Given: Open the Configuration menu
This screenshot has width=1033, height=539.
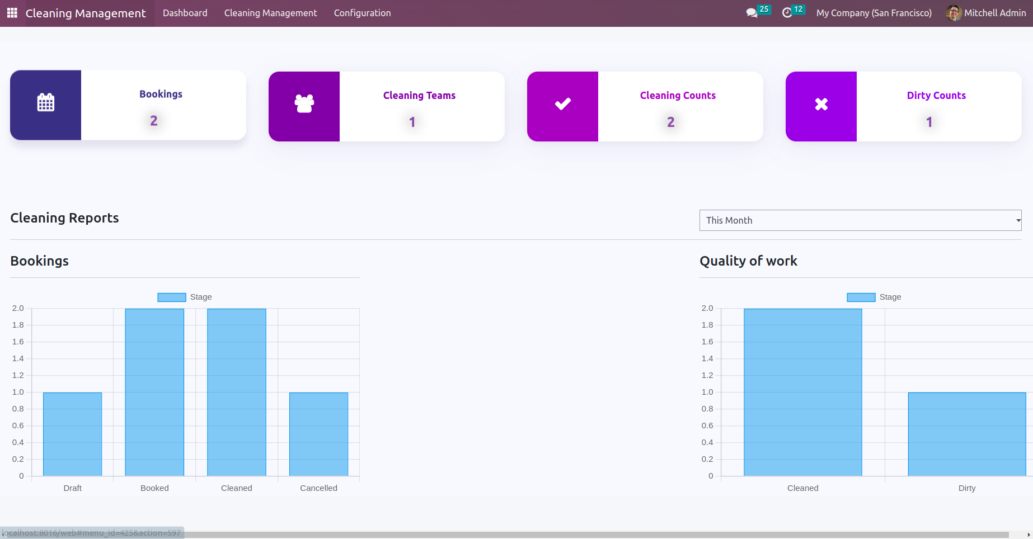Looking at the screenshot, I should tap(363, 13).
